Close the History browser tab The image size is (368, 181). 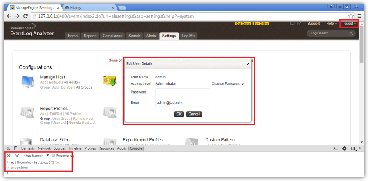coord(112,8)
